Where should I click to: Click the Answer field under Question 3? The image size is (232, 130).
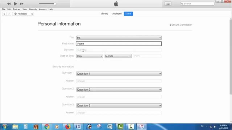[119, 113]
